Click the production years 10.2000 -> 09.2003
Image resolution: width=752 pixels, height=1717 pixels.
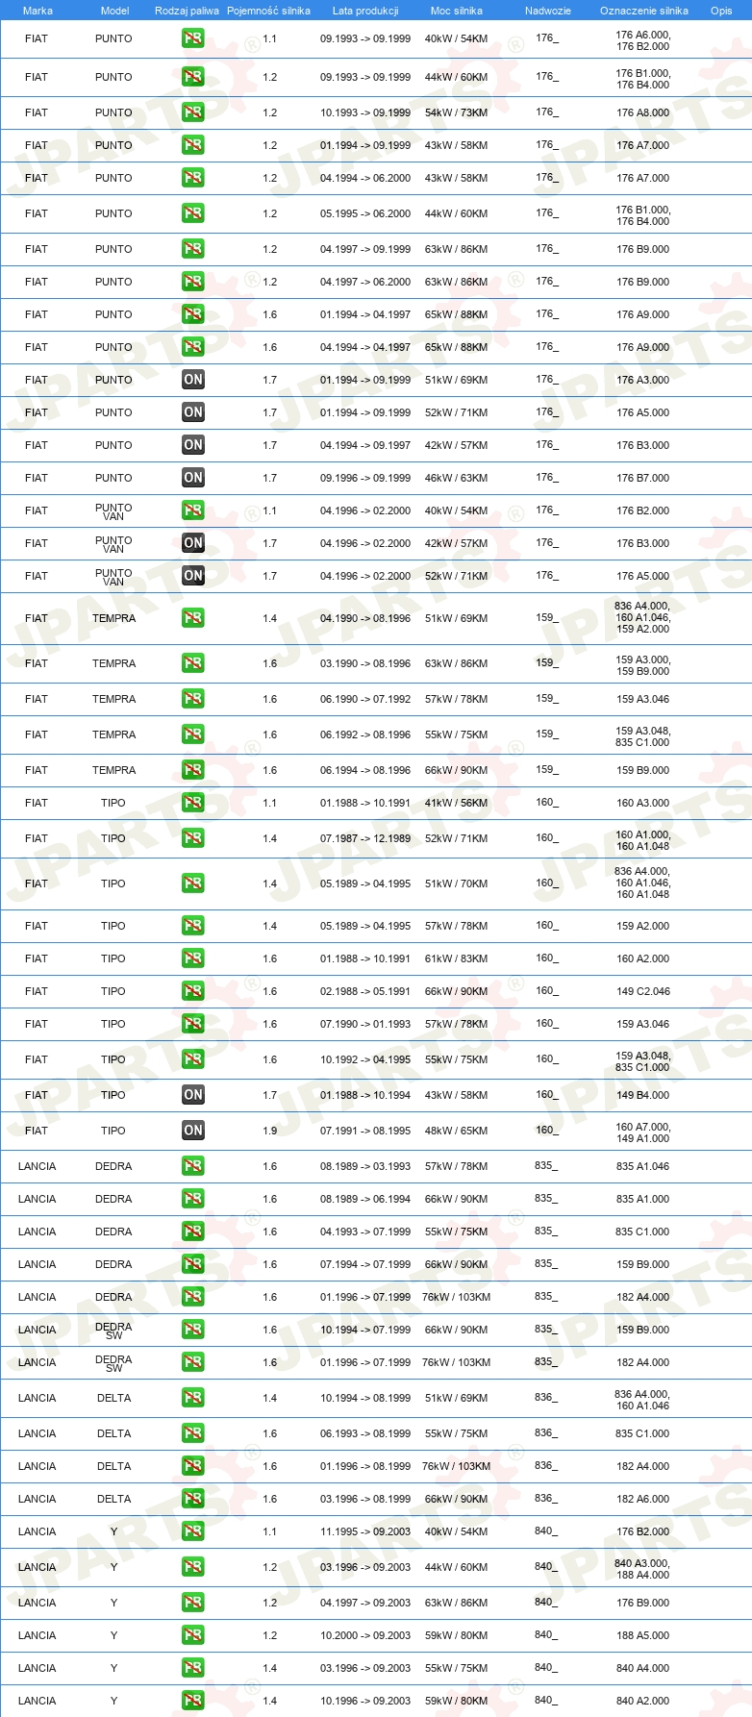365,1635
